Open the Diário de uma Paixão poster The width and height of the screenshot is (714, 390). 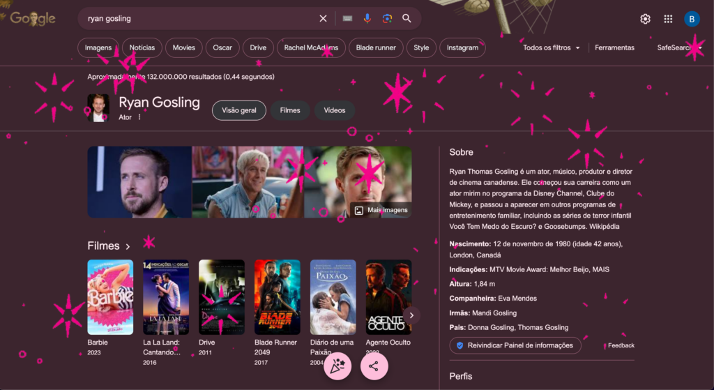[x=333, y=297]
